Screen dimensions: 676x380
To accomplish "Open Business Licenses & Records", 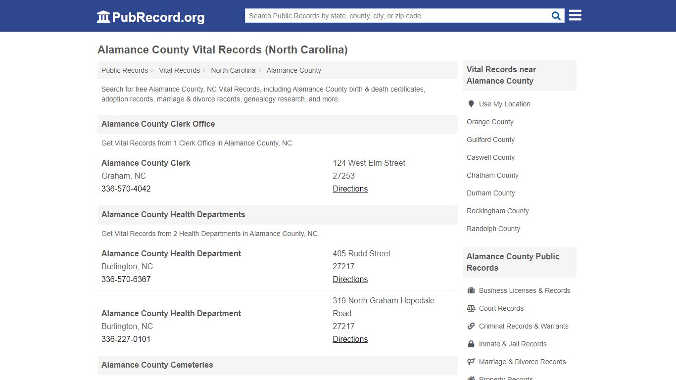I will tap(525, 290).
